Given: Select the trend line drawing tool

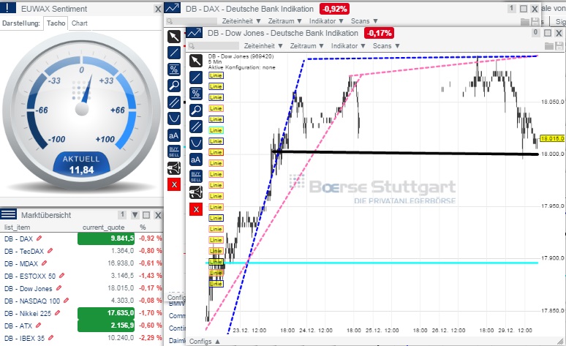Looking at the screenshot, I should point(195,77).
